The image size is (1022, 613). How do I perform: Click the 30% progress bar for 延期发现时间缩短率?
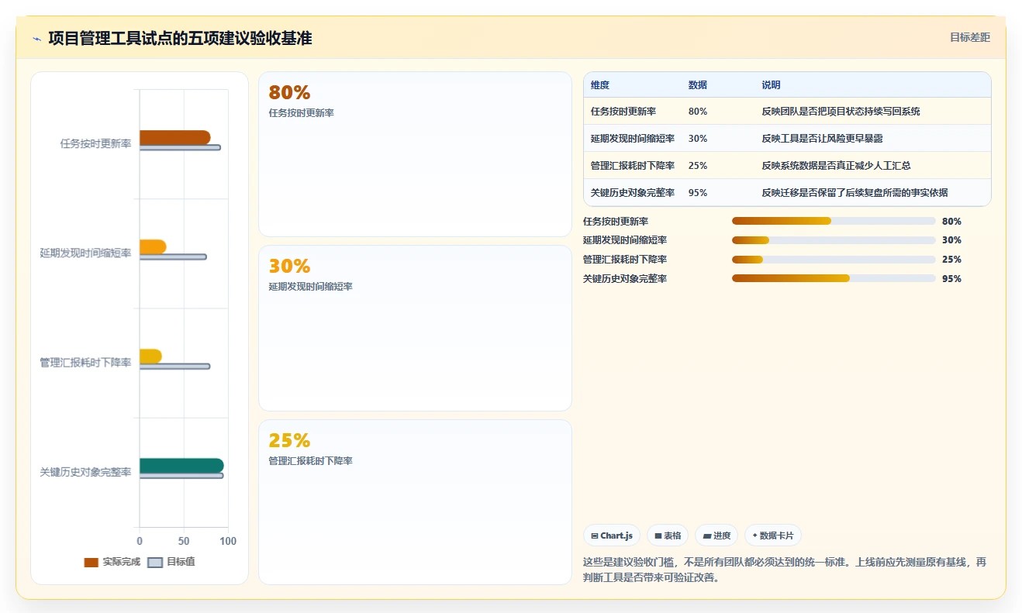(x=834, y=240)
